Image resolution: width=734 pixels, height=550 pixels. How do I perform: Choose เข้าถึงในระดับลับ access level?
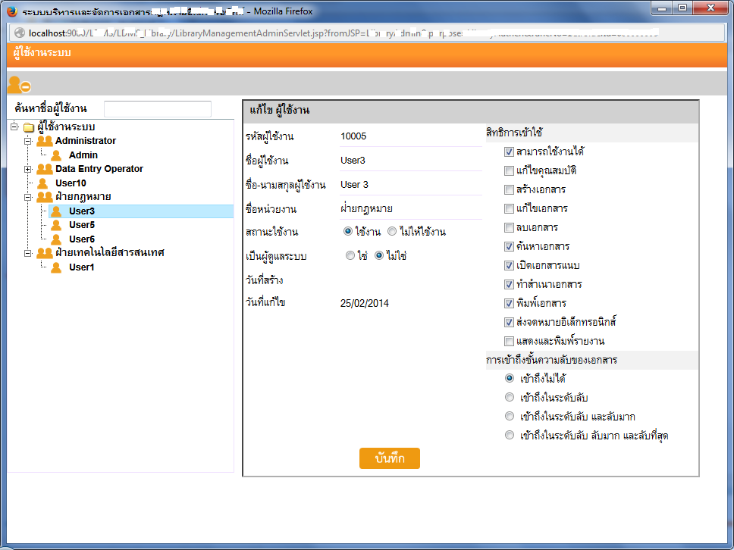[x=509, y=398]
